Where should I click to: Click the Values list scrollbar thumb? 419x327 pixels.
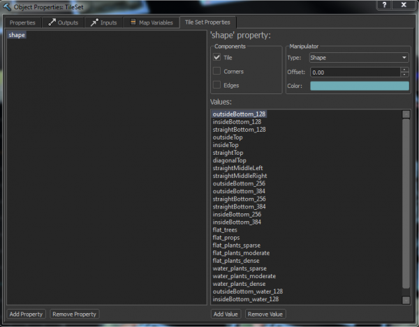(406, 204)
